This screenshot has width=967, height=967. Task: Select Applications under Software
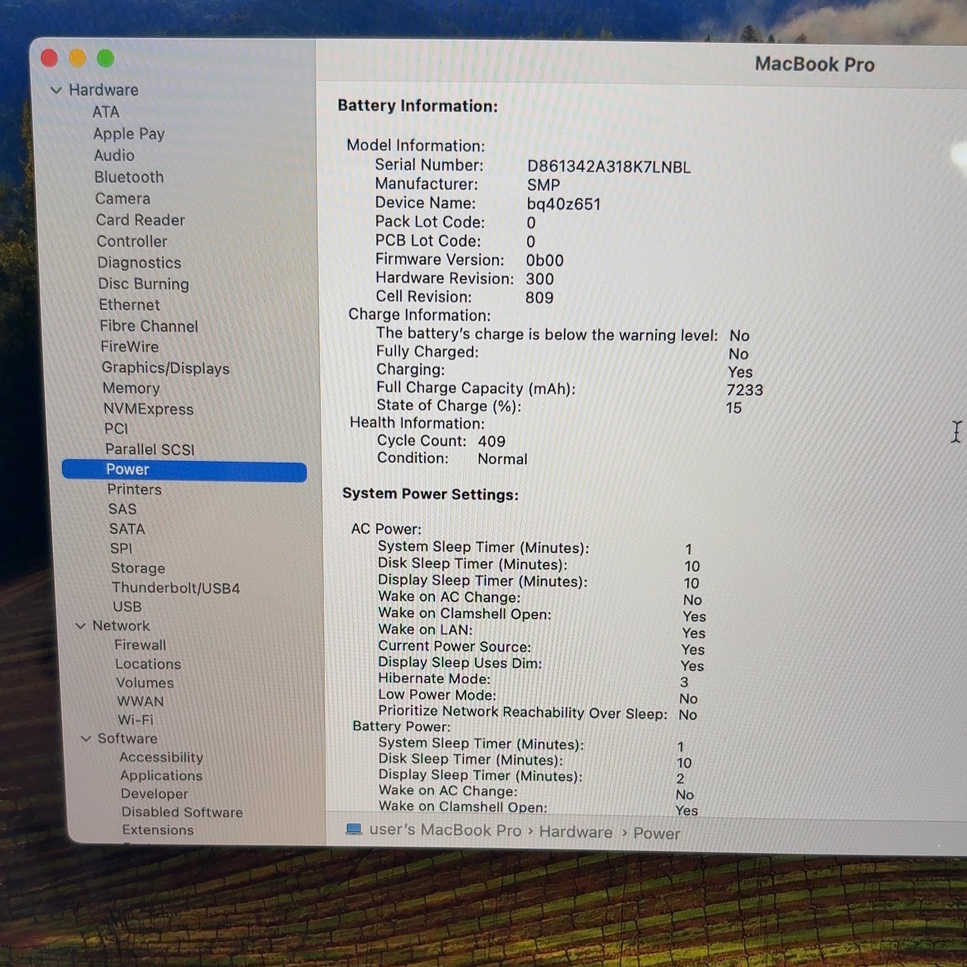(161, 776)
